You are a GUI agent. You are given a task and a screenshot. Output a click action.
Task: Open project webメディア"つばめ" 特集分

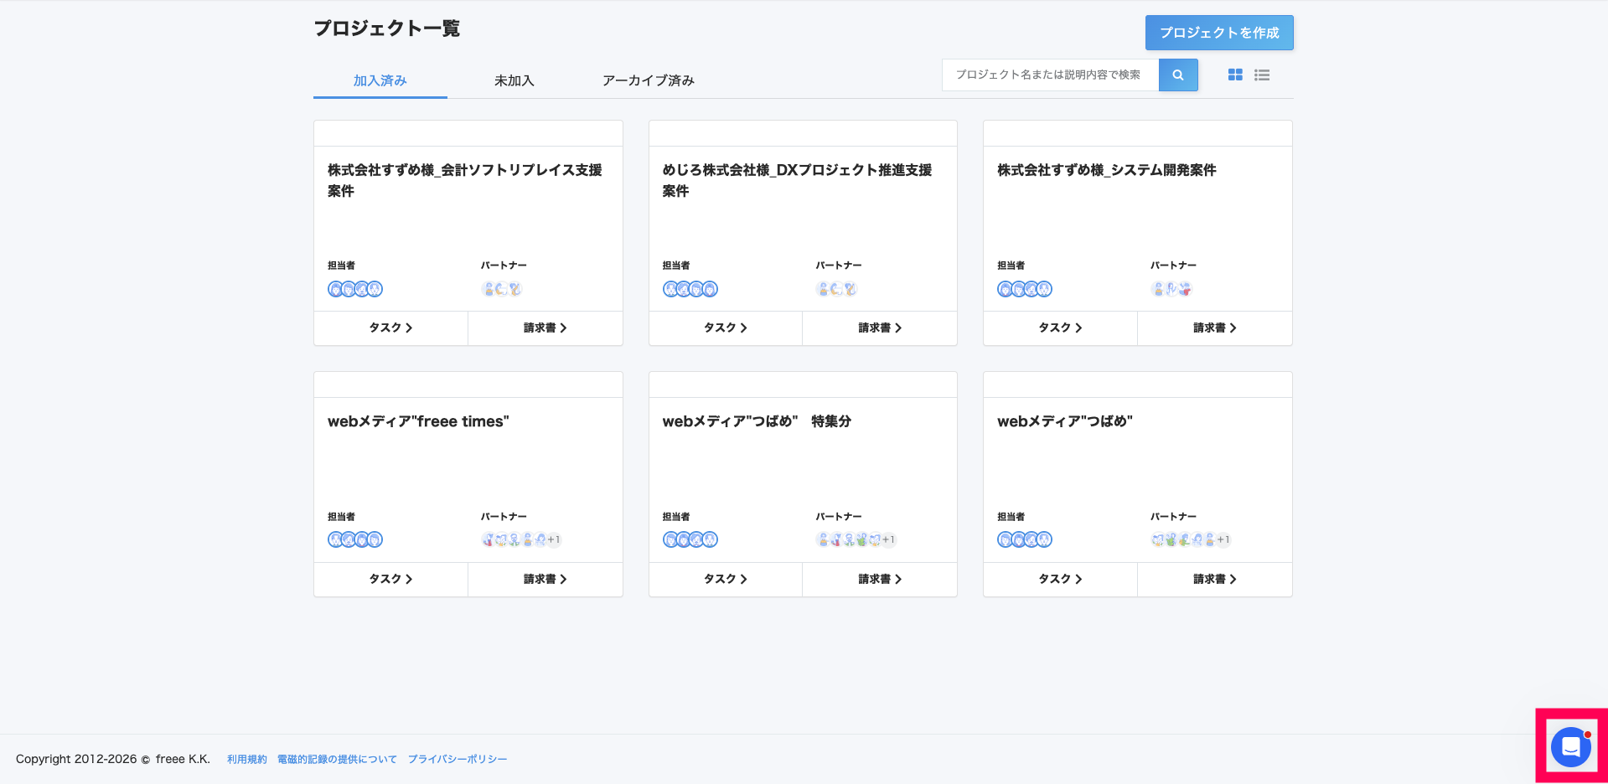(x=757, y=421)
